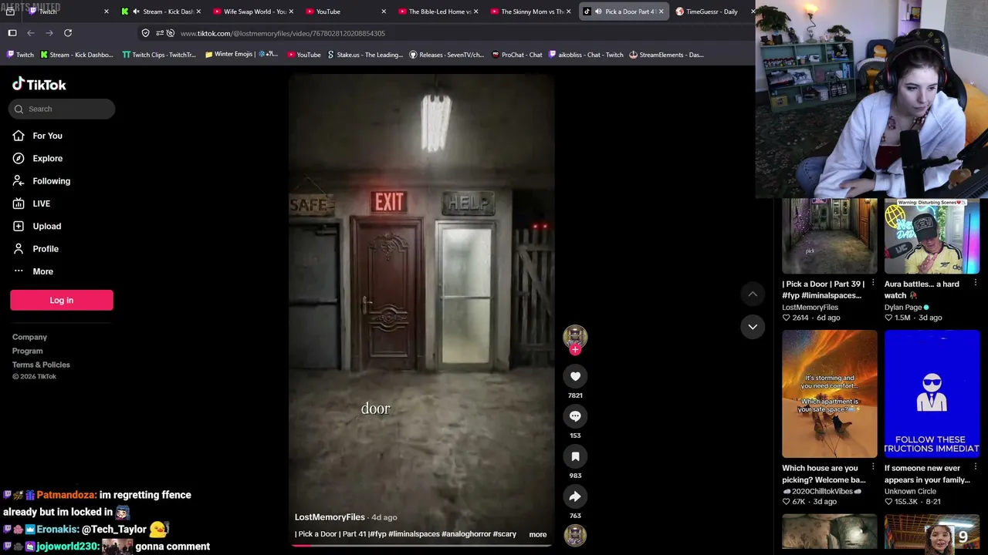Open options for 'Aura battles' video
The width and height of the screenshot is (988, 555).
pos(975,284)
